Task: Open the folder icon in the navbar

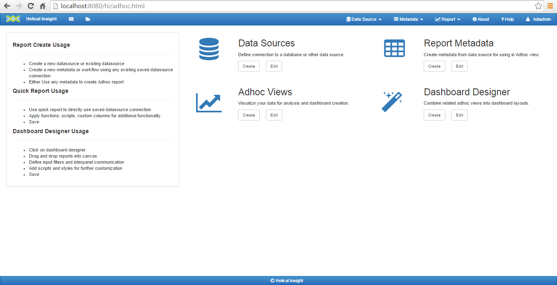Action: [88, 19]
